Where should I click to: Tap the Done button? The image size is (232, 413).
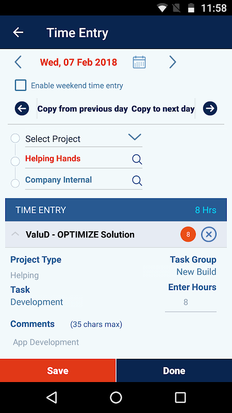pos(174,370)
